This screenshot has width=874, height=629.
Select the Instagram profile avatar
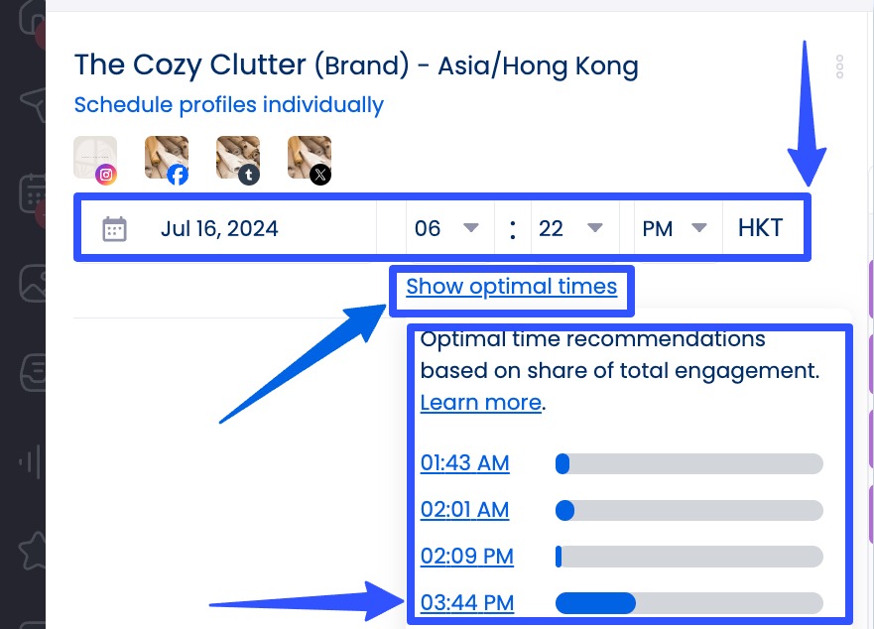click(95, 159)
